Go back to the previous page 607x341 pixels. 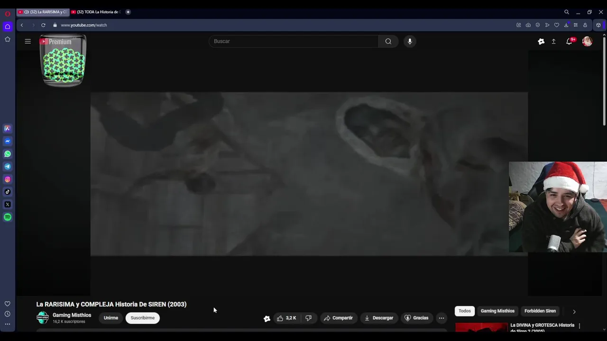pos(22,25)
